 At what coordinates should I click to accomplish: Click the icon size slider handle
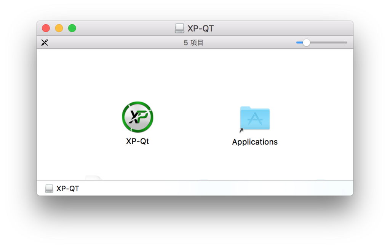[305, 43]
